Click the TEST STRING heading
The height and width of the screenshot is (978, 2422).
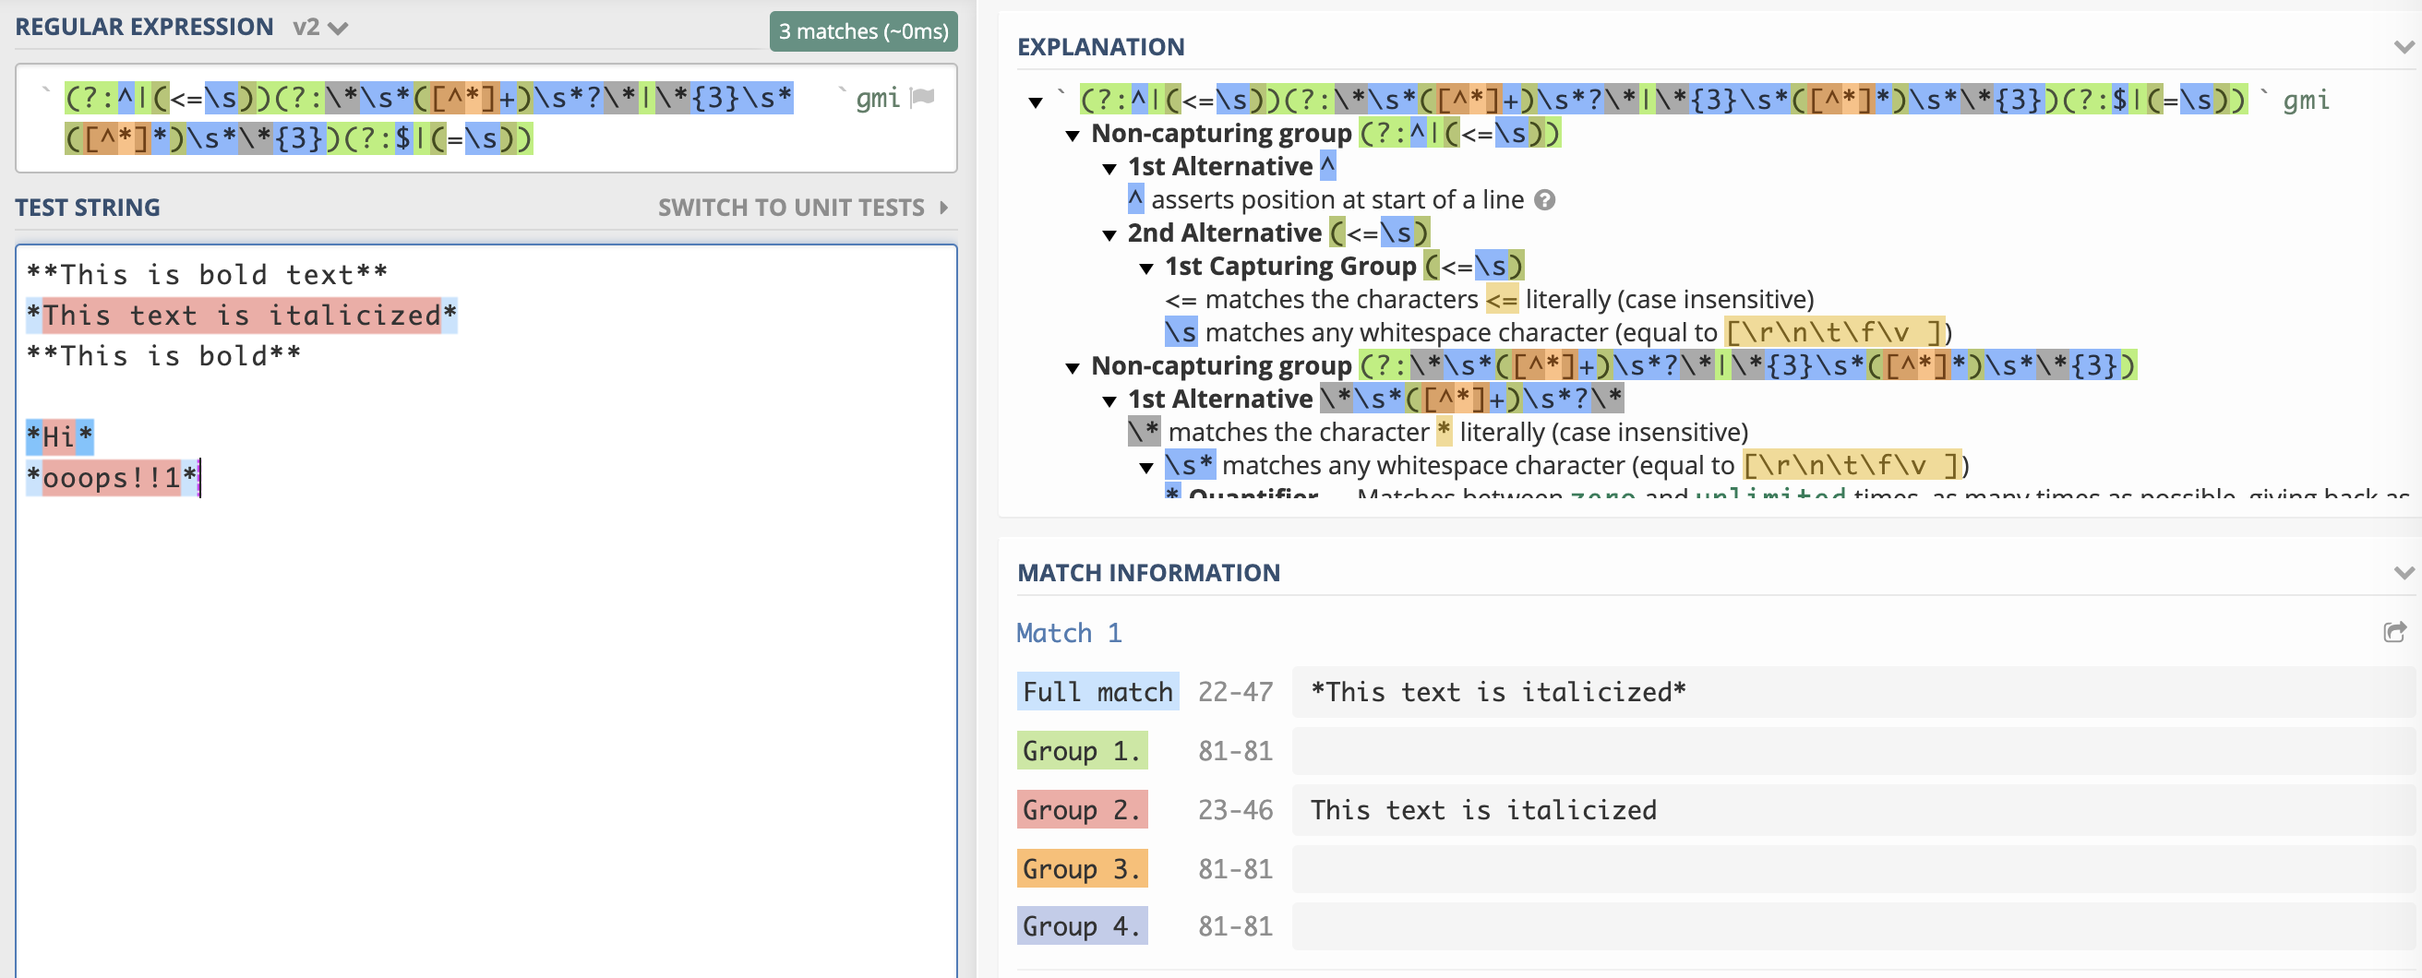coord(88,208)
